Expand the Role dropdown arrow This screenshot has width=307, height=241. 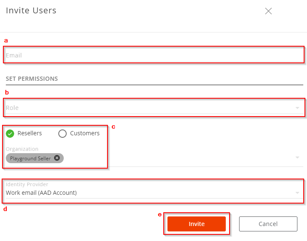point(297,108)
